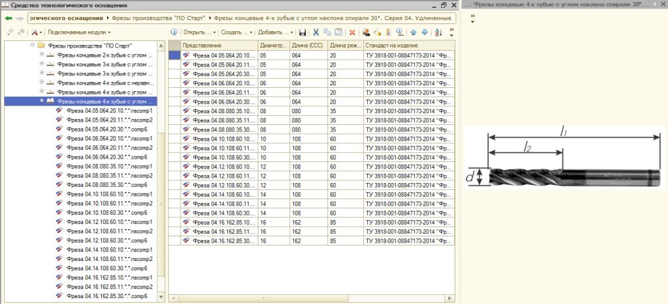Open the Создать dropdown menu
The width and height of the screenshot is (668, 304).
[237, 32]
